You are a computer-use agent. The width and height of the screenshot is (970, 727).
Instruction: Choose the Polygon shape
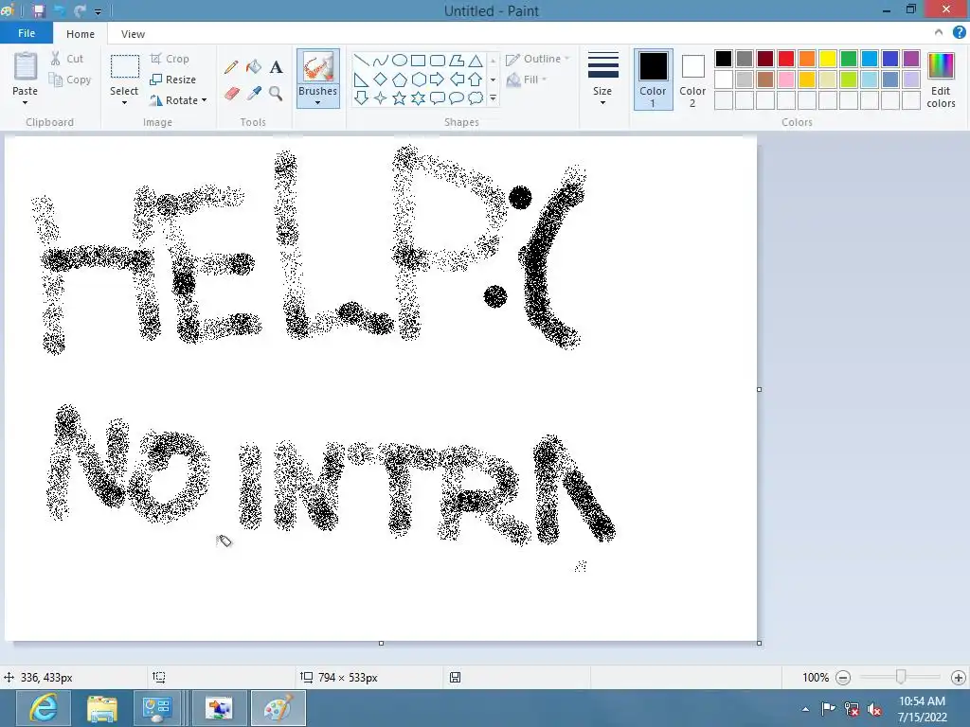coord(457,60)
